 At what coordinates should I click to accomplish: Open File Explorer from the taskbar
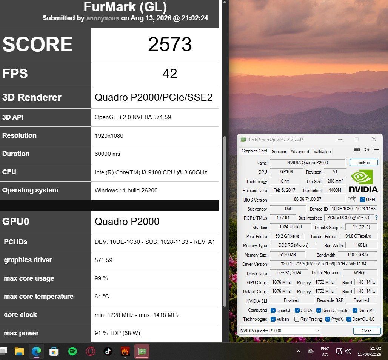pyautogui.click(x=19, y=351)
